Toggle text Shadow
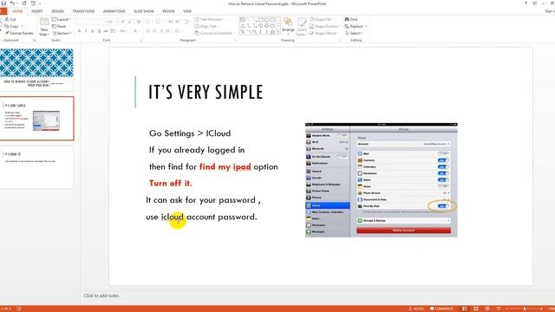 99,31
